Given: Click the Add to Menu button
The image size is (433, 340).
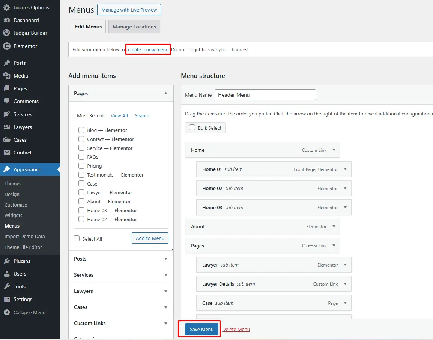Looking at the screenshot, I should click(x=150, y=238).
